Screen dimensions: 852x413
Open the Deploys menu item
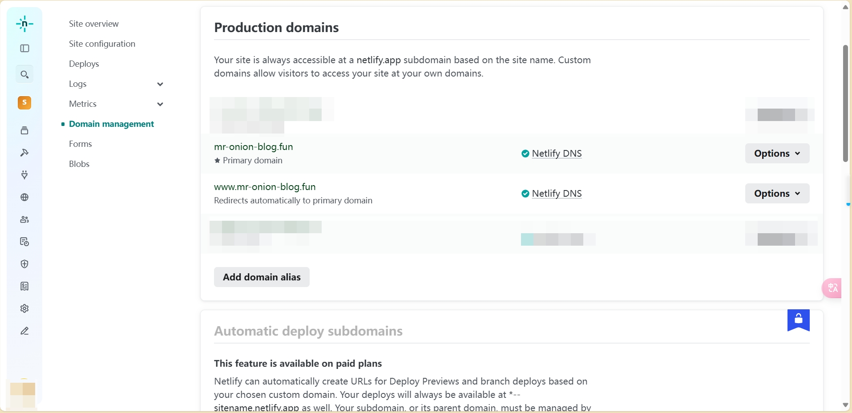pos(84,64)
